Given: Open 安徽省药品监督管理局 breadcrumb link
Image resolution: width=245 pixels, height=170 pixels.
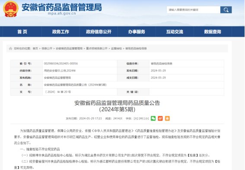Looking at the screenshot, I should (x=69, y=48).
